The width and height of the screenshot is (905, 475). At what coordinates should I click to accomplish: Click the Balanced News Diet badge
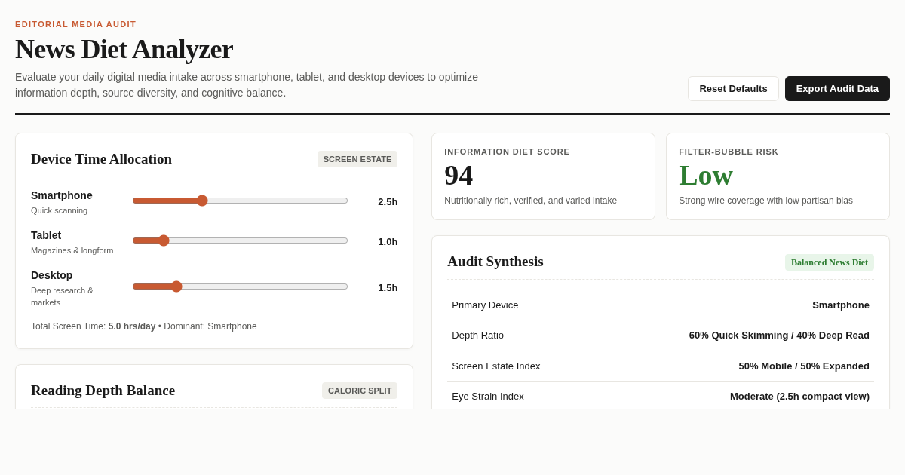tap(830, 262)
